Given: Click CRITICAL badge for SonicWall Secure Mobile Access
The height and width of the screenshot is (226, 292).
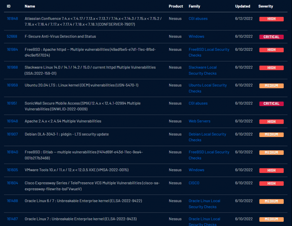Looking at the screenshot, I should coord(271,104).
